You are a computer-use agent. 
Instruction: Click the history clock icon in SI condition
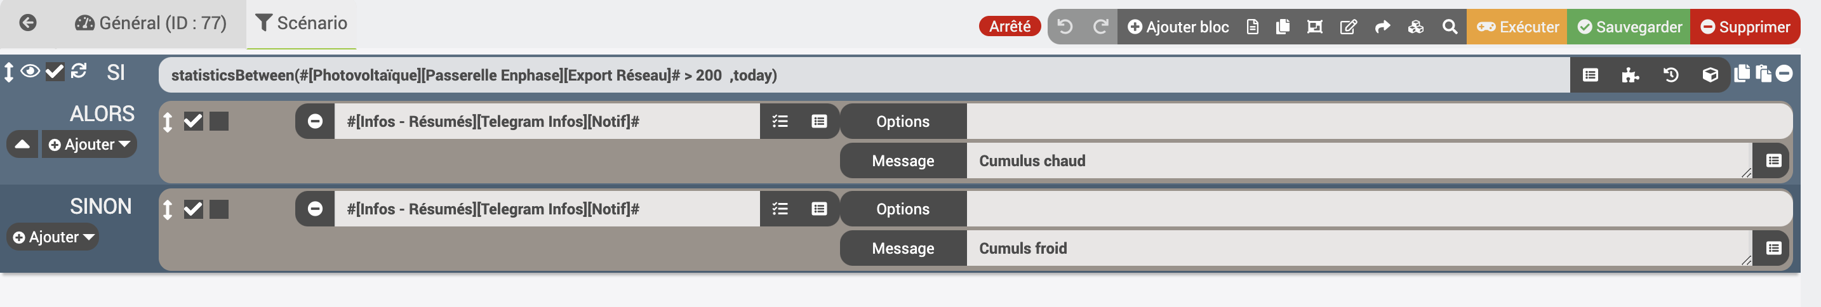1671,75
